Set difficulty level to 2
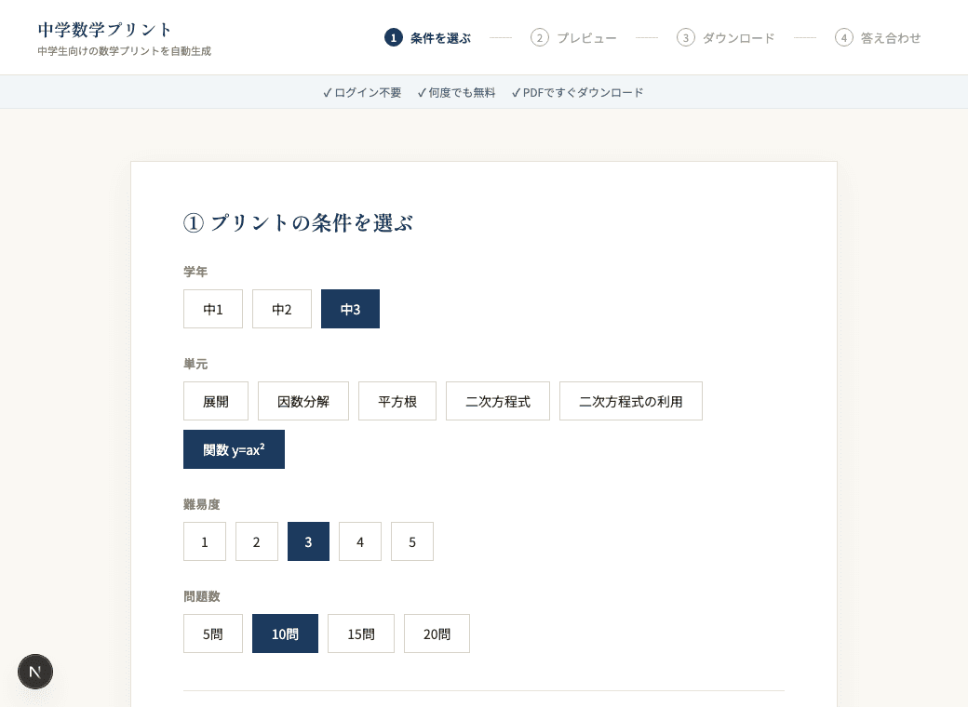This screenshot has width=968, height=707. pos(256,541)
